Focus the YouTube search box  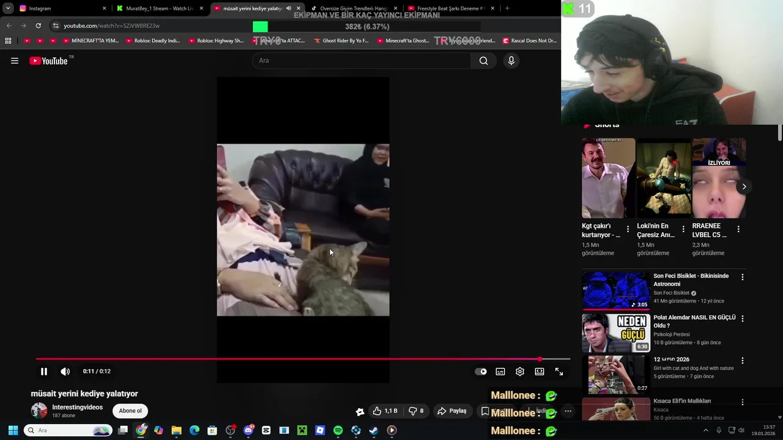[362, 61]
